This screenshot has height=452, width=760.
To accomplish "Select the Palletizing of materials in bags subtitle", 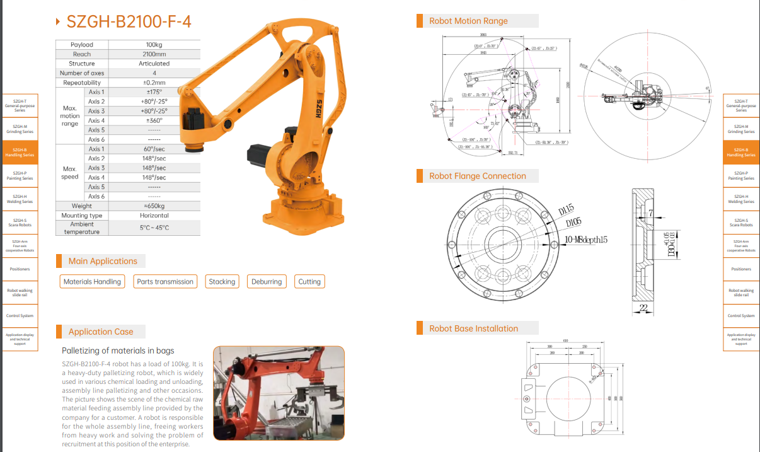I will pos(118,351).
